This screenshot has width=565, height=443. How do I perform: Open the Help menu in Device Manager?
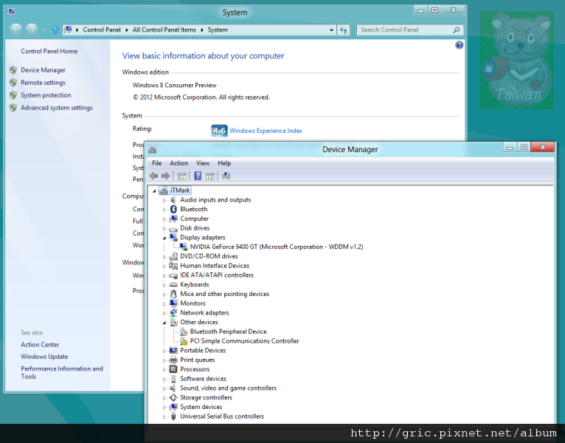(224, 163)
